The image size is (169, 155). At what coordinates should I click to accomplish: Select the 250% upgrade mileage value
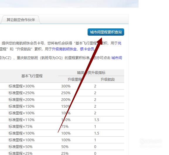pyautogui.click(x=66, y=93)
